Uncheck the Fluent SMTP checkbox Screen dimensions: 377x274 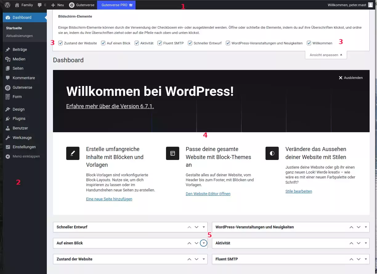point(160,43)
